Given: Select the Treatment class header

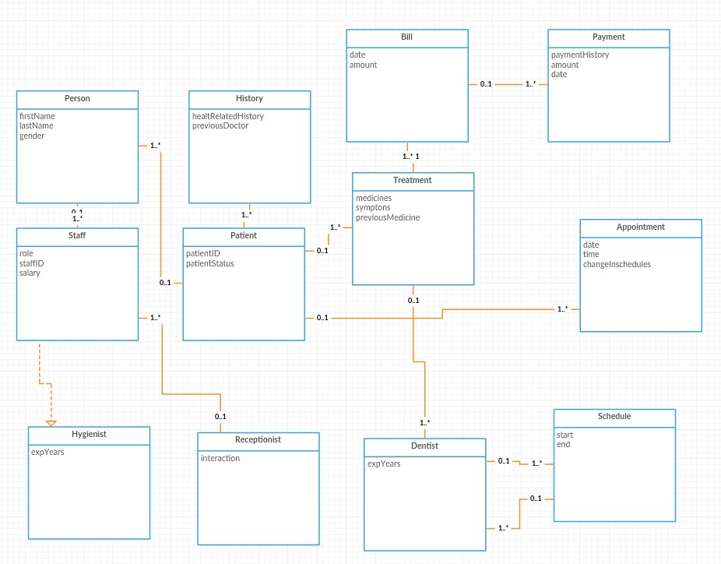Looking at the screenshot, I should [412, 180].
